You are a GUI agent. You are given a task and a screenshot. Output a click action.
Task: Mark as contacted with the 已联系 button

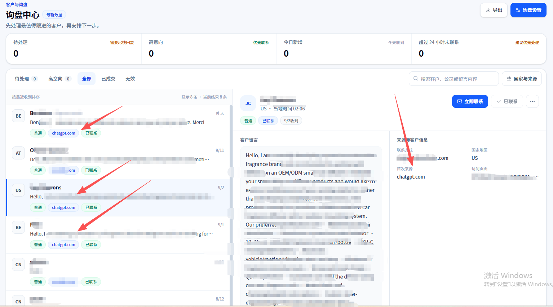coord(507,101)
